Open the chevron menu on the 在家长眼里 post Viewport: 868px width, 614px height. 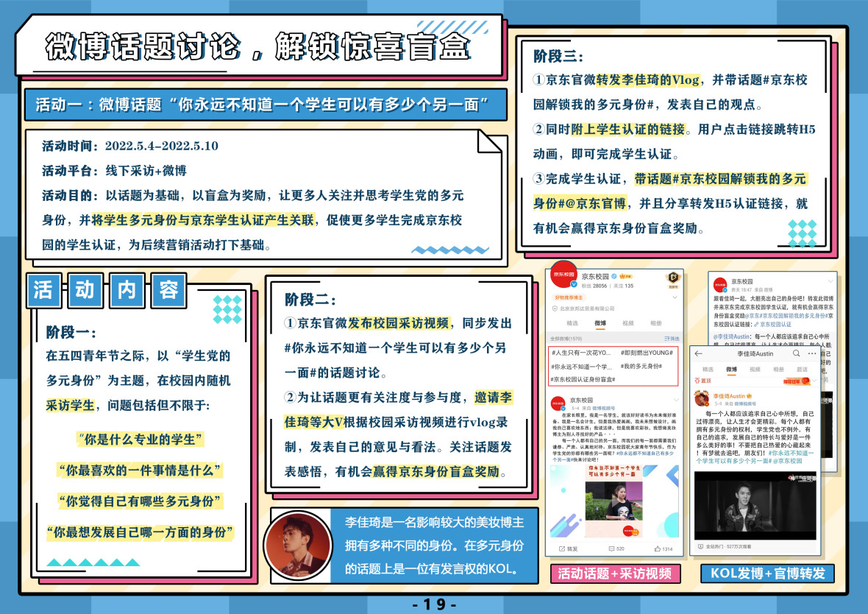pyautogui.click(x=676, y=400)
